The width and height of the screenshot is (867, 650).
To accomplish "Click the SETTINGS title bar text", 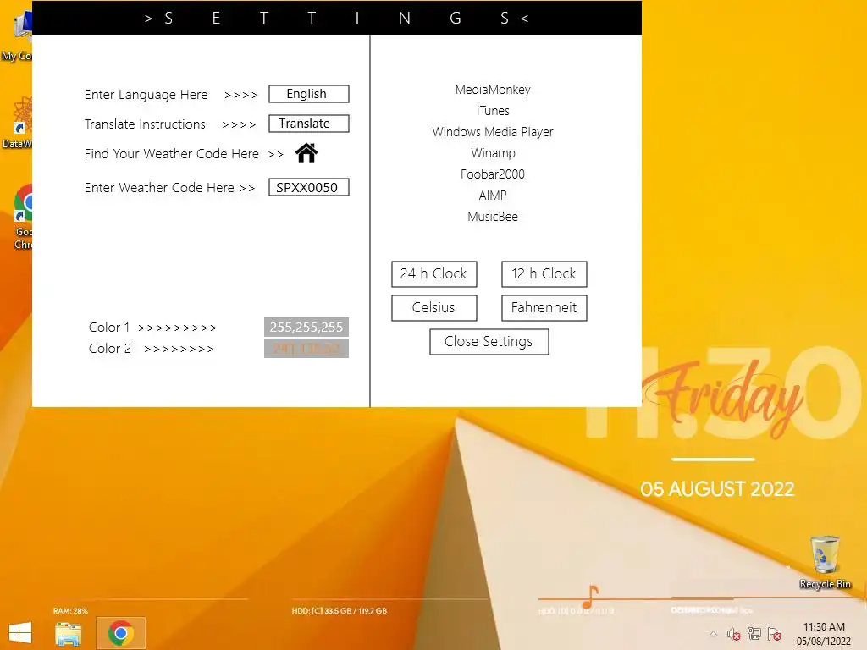I will click(337, 19).
